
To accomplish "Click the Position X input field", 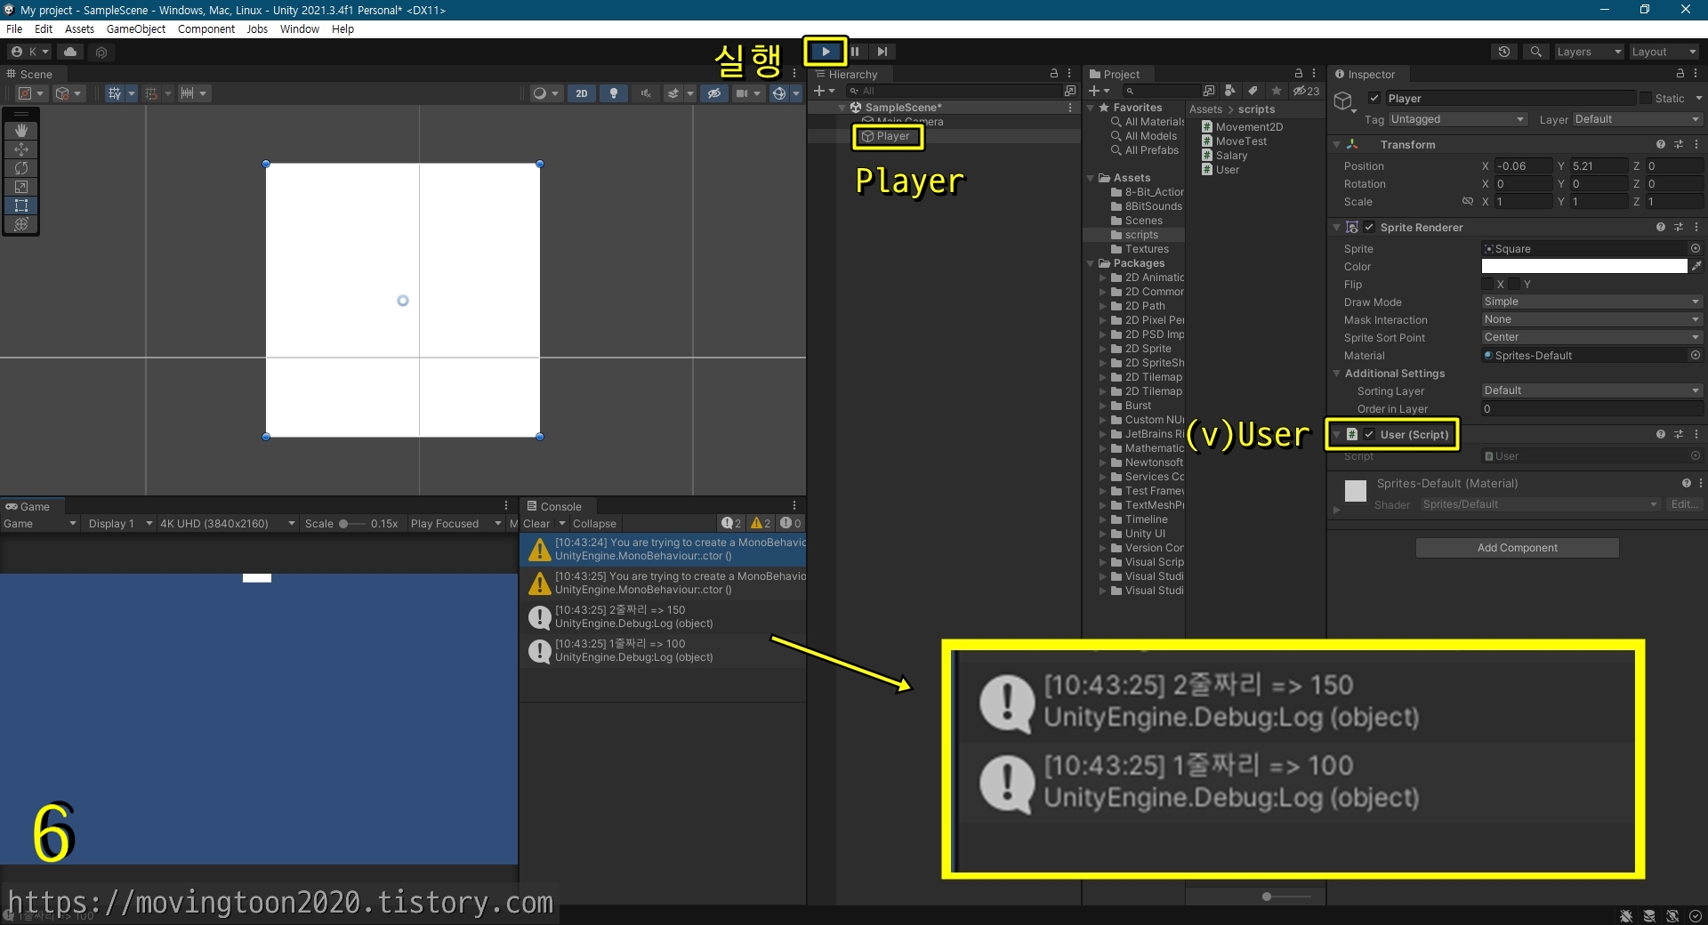I will (x=1523, y=166).
